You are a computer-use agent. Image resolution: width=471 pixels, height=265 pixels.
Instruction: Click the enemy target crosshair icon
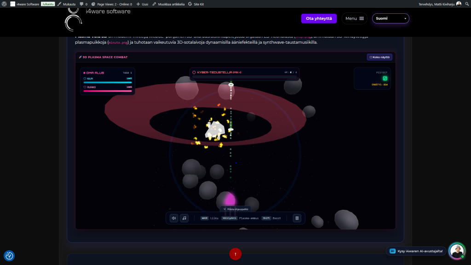[194, 72]
